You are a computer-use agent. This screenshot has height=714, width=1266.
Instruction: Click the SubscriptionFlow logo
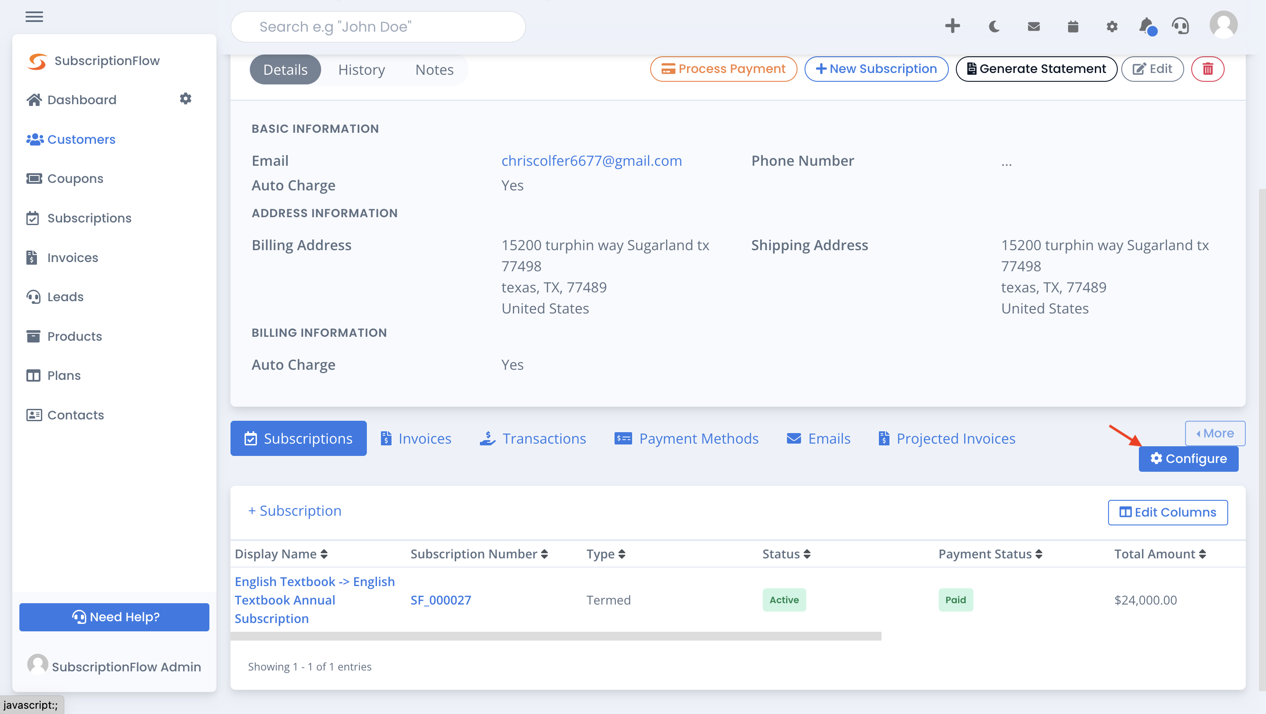[x=93, y=61]
